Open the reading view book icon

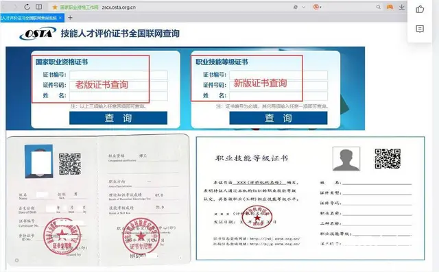39,7
